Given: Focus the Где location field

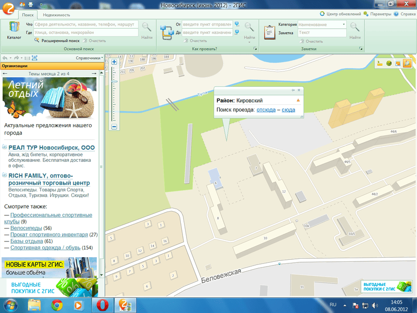Looking at the screenshot, I should point(86,32).
